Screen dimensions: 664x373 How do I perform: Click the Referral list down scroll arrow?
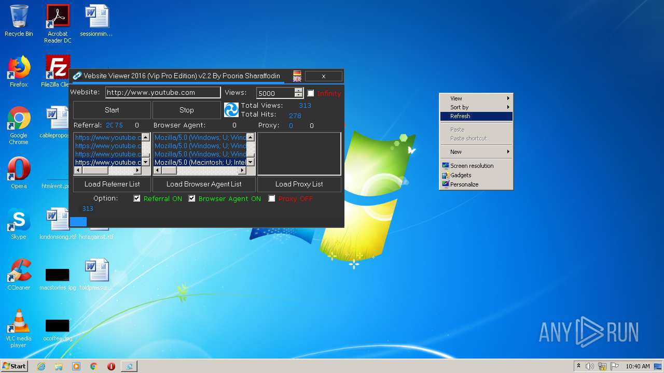coord(146,162)
